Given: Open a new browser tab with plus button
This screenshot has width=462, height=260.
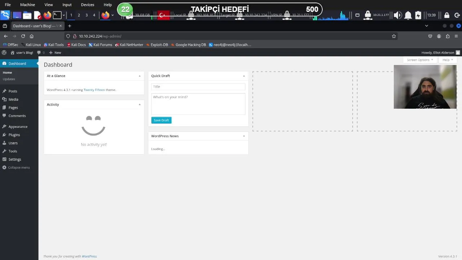Looking at the screenshot, I should [x=70, y=26].
